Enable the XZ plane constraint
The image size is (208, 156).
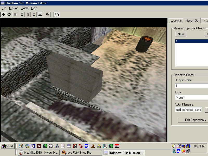(x=40, y=15)
